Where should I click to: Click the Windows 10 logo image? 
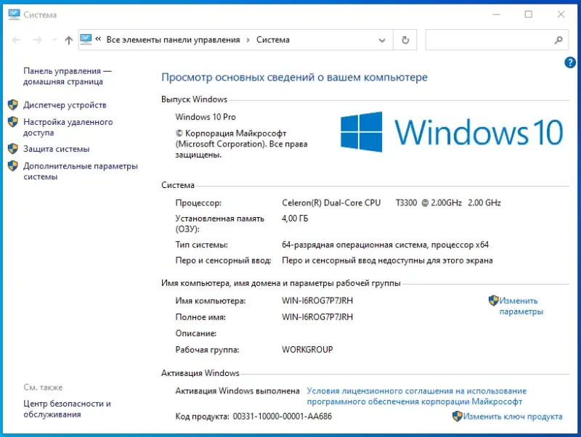tap(452, 132)
